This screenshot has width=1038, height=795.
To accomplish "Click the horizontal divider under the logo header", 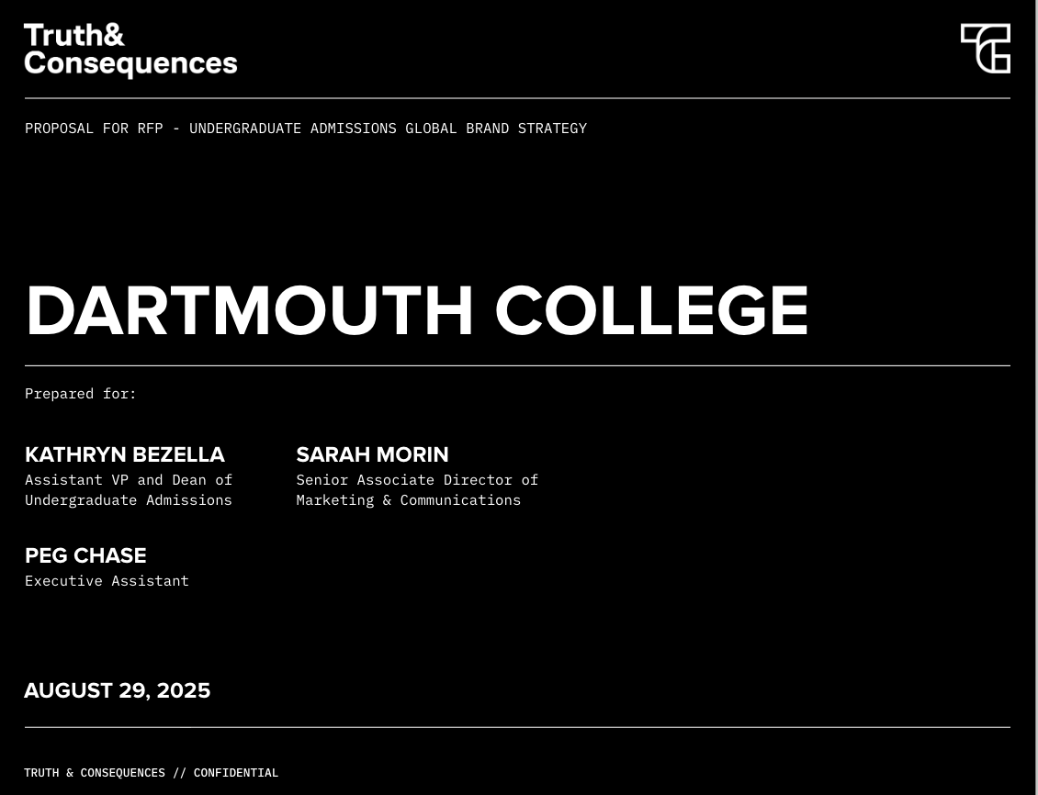I will [517, 98].
